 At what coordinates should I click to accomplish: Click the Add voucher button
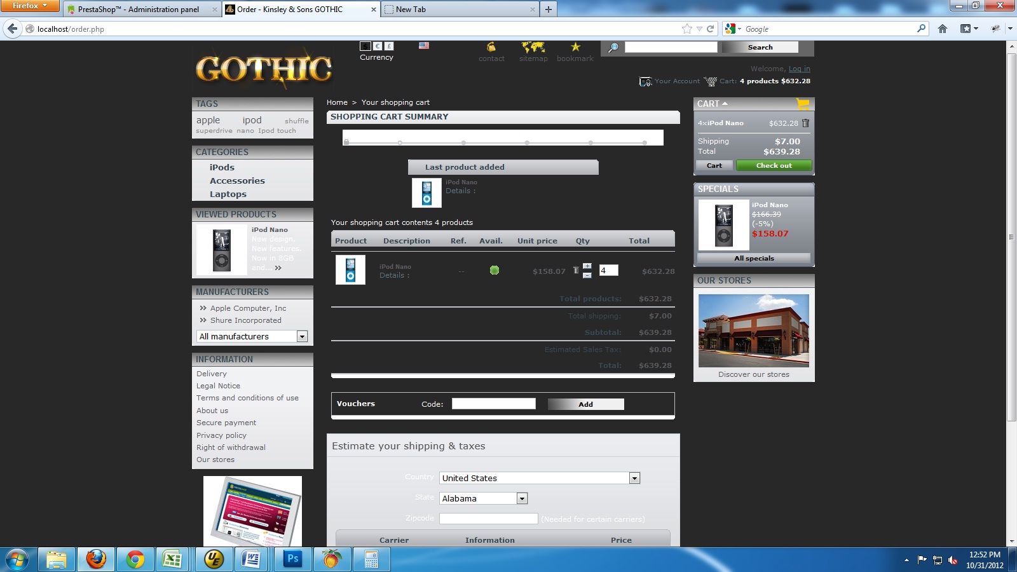pos(585,404)
